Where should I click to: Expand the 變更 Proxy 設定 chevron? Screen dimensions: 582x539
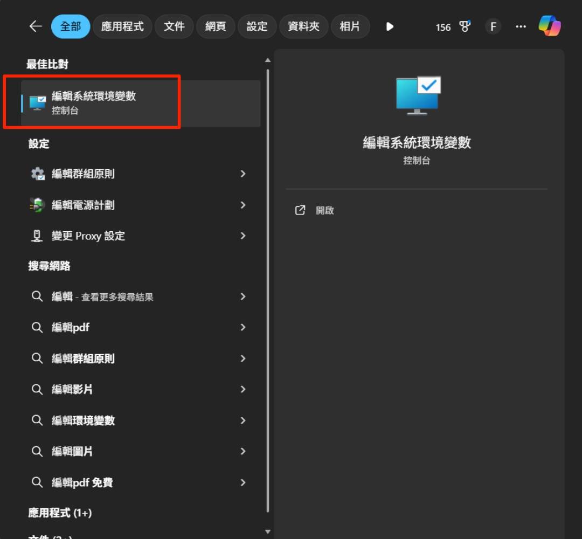tap(243, 236)
